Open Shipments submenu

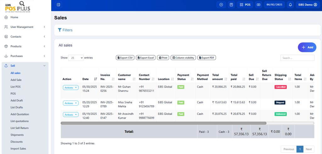(x=17, y=135)
